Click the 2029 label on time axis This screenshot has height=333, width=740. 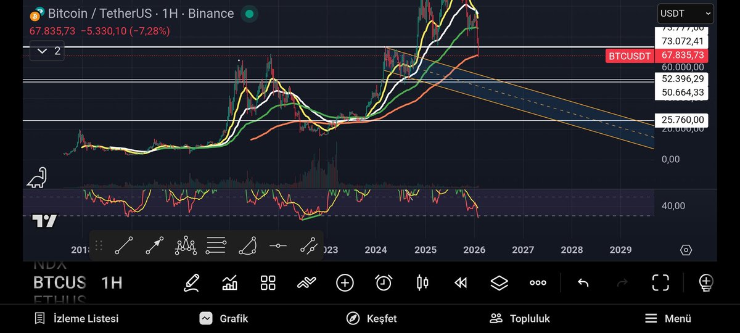(x=620, y=250)
